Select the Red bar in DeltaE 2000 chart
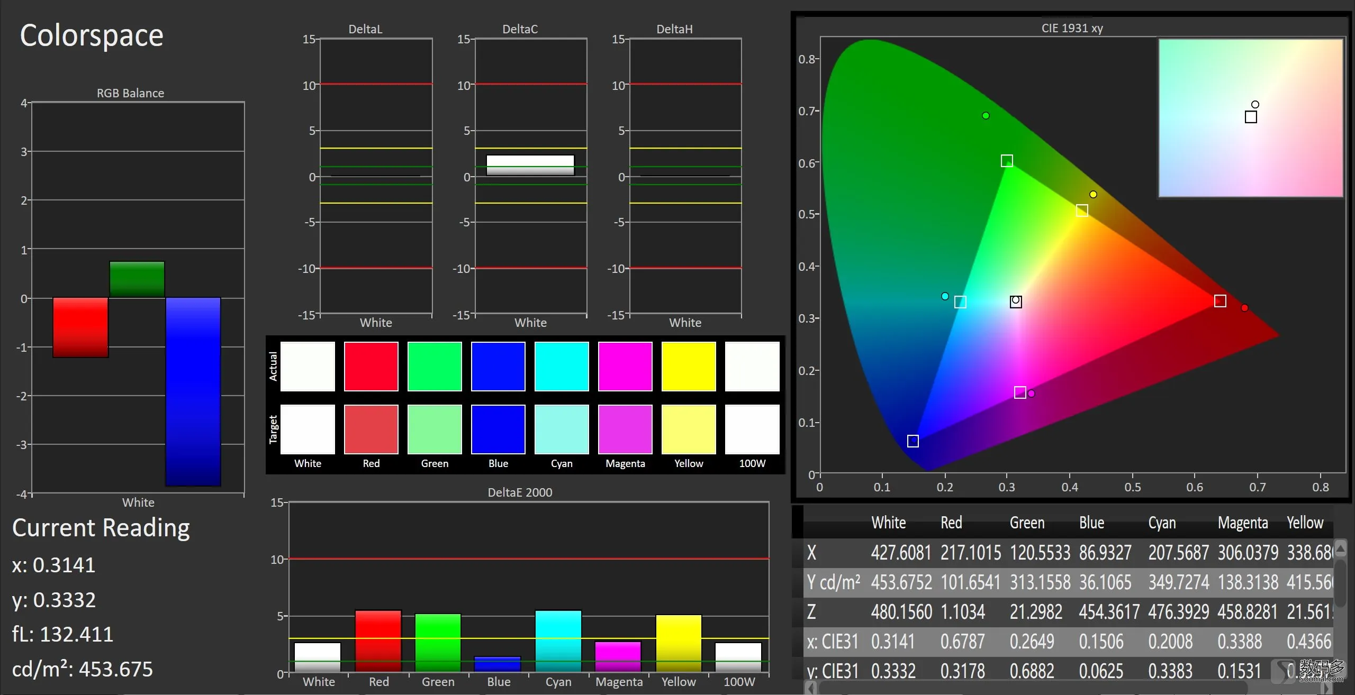Screen dimensions: 1355x695 coord(378,641)
